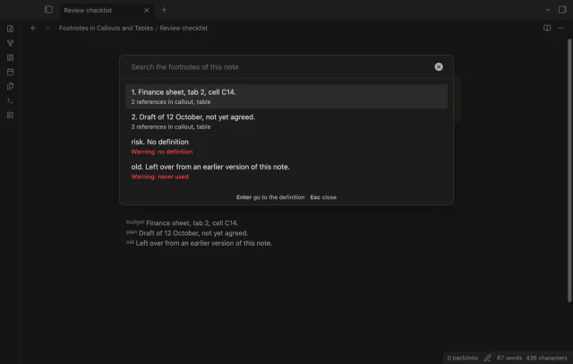
Task: Toggle right sidebar panel icon
Action: pos(562,10)
